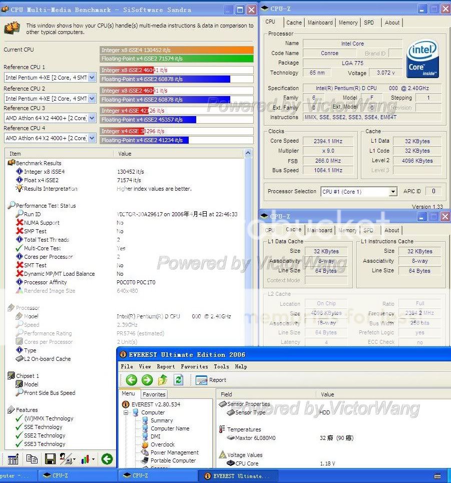
Task: Select Overclock in the EVEREST tree
Action: [163, 444]
